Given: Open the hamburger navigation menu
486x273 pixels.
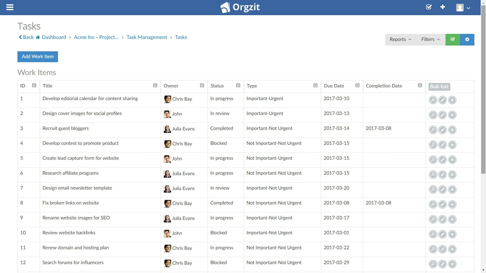Looking at the screenshot, I should point(10,7).
